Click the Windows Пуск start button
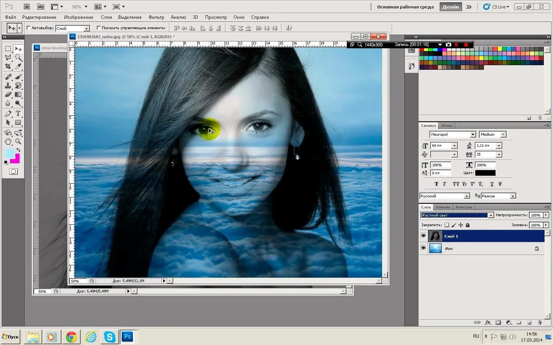The image size is (553, 345). (11, 337)
